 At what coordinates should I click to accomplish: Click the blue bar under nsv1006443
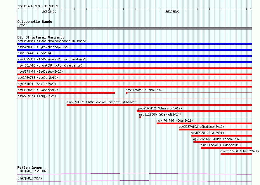134,56
